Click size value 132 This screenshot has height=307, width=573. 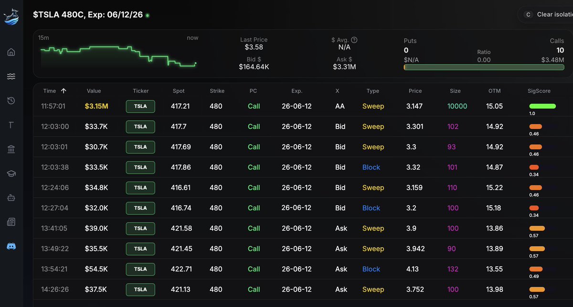coord(453,269)
